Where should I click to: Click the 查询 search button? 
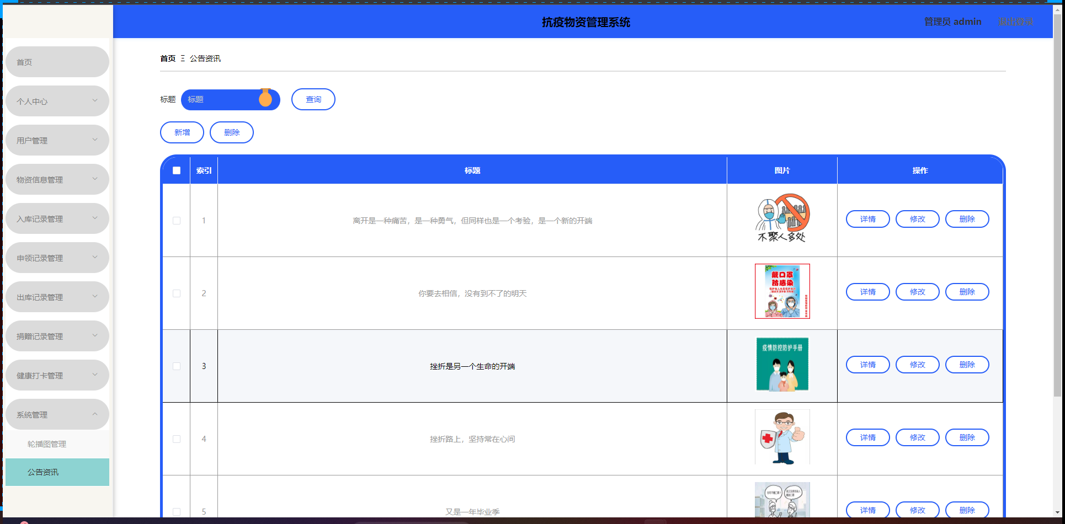point(313,100)
